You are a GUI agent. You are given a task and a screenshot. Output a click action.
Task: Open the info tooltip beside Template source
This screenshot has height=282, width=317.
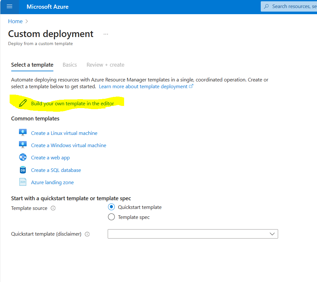tap(53, 208)
